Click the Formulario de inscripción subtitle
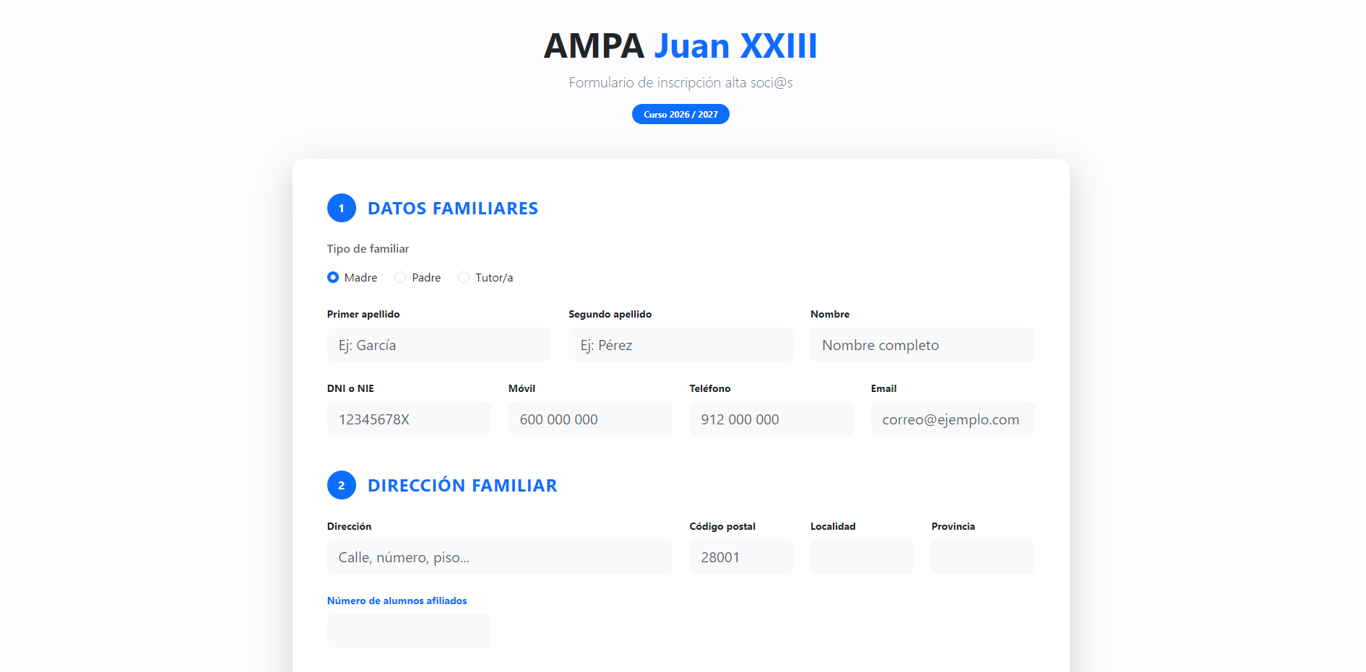The image size is (1366, 672). 680,82
